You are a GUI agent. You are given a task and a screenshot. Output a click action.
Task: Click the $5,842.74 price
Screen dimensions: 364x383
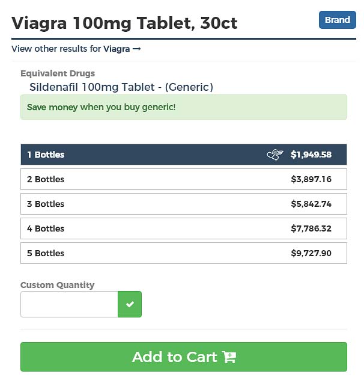click(x=311, y=204)
